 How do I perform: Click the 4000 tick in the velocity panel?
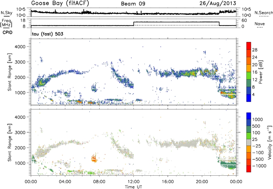(x=20, y=117)
